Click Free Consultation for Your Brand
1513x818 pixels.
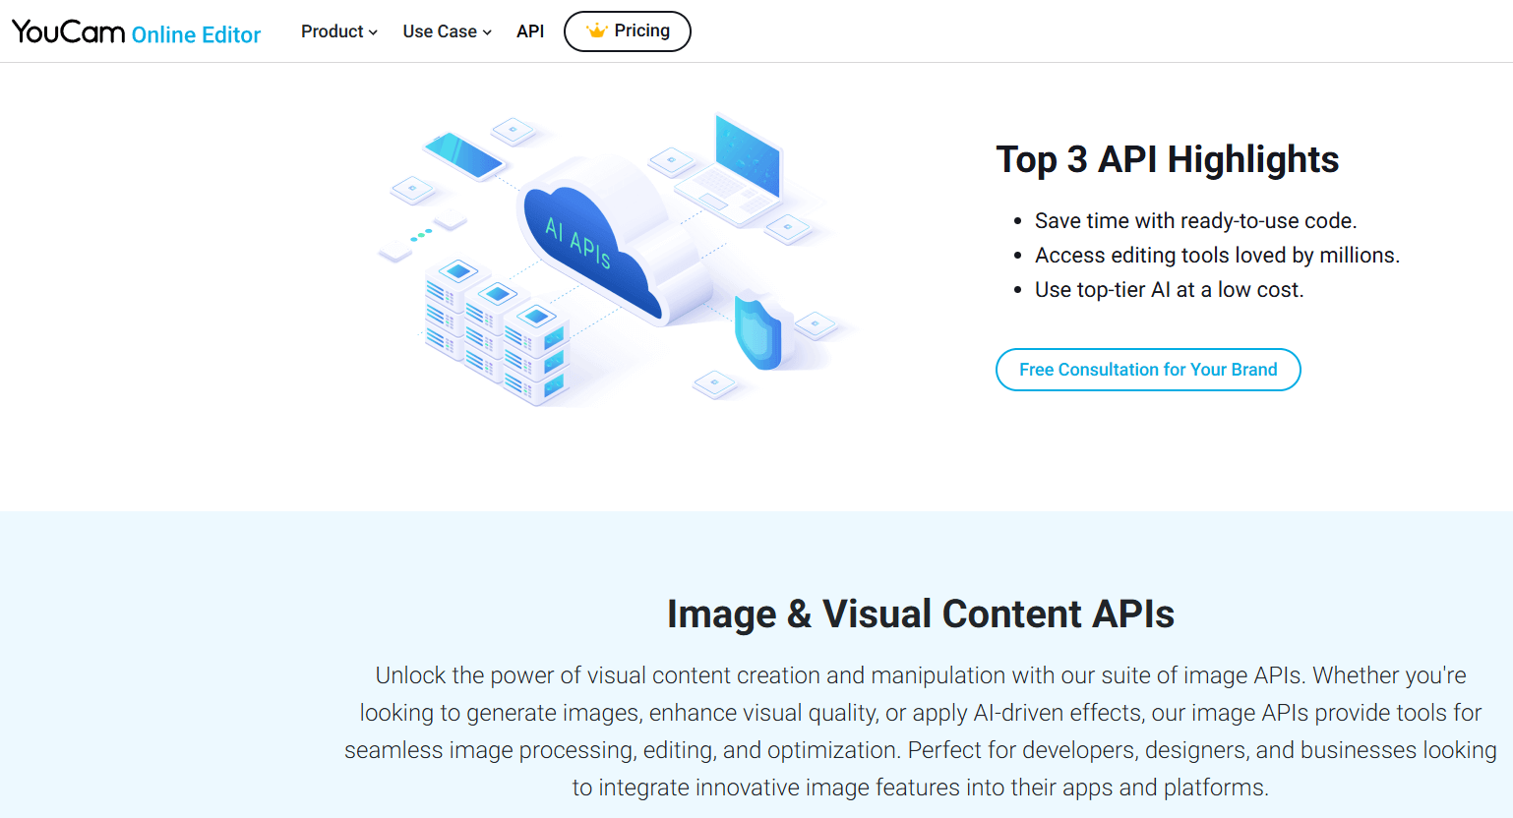(x=1148, y=370)
